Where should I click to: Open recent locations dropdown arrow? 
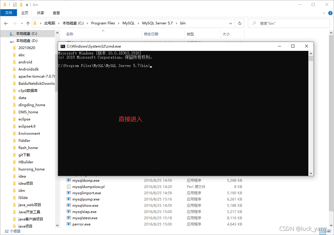click(22, 23)
